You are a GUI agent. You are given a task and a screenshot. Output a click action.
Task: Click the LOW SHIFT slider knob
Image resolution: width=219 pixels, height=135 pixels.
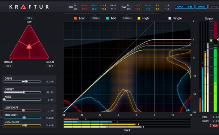[x=23, y=110]
